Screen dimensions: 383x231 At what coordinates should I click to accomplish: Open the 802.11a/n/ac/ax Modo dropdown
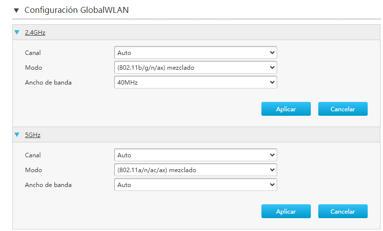click(195, 170)
